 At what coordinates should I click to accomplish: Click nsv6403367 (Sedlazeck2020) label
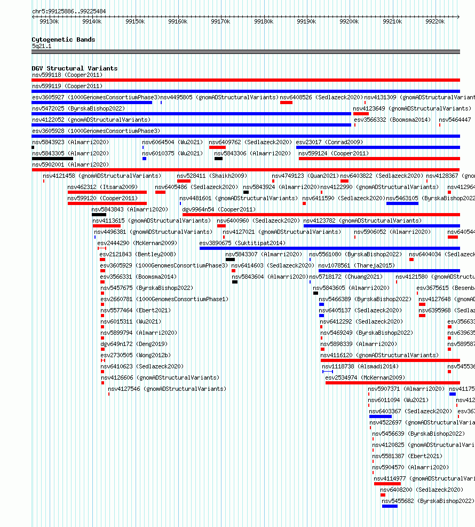410,411
